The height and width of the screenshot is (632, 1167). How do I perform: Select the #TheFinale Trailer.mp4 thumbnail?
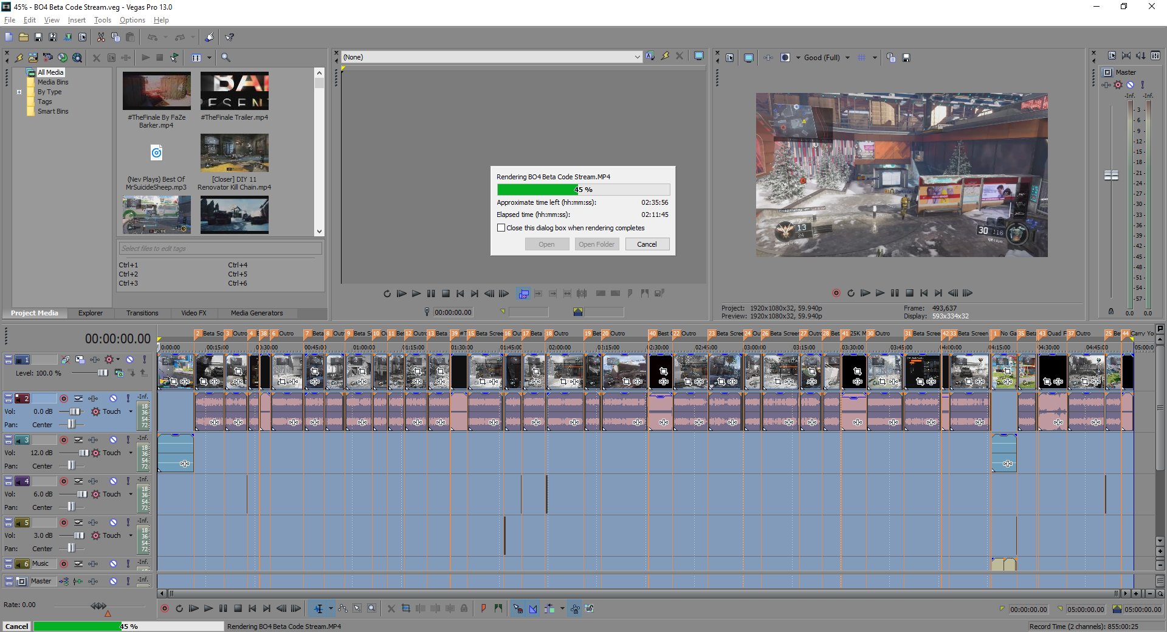tap(234, 91)
